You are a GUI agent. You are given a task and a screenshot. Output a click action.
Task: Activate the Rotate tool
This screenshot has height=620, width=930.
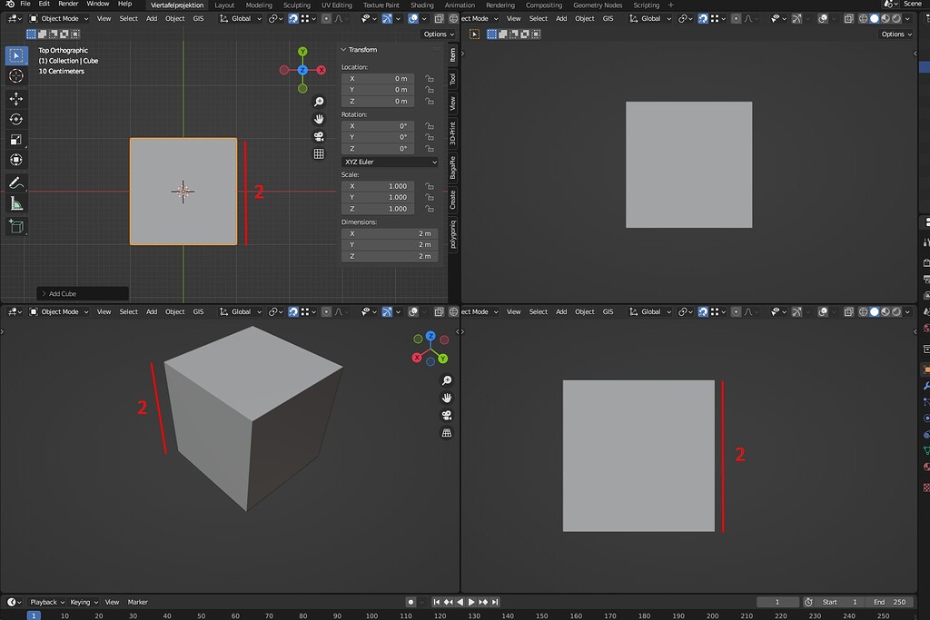pos(15,119)
